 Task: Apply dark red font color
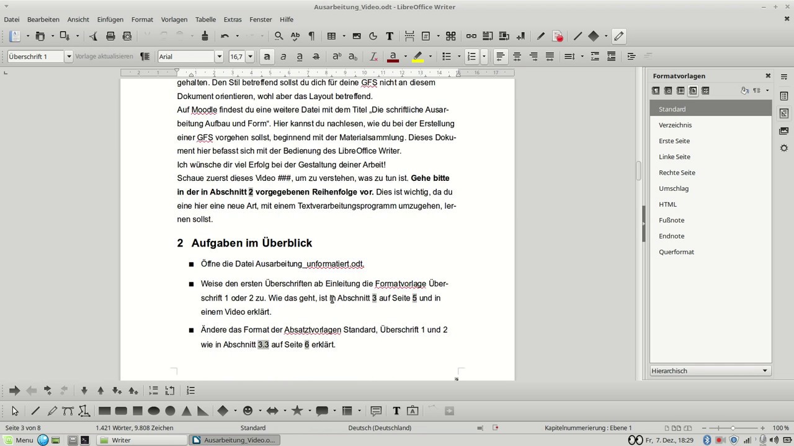(393, 56)
